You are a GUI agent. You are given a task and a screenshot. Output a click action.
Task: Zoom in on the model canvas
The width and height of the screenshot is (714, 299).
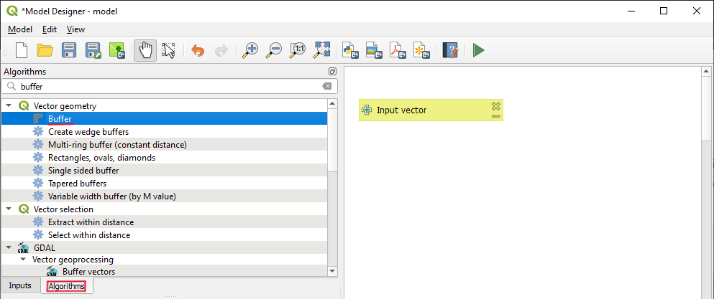coord(250,50)
